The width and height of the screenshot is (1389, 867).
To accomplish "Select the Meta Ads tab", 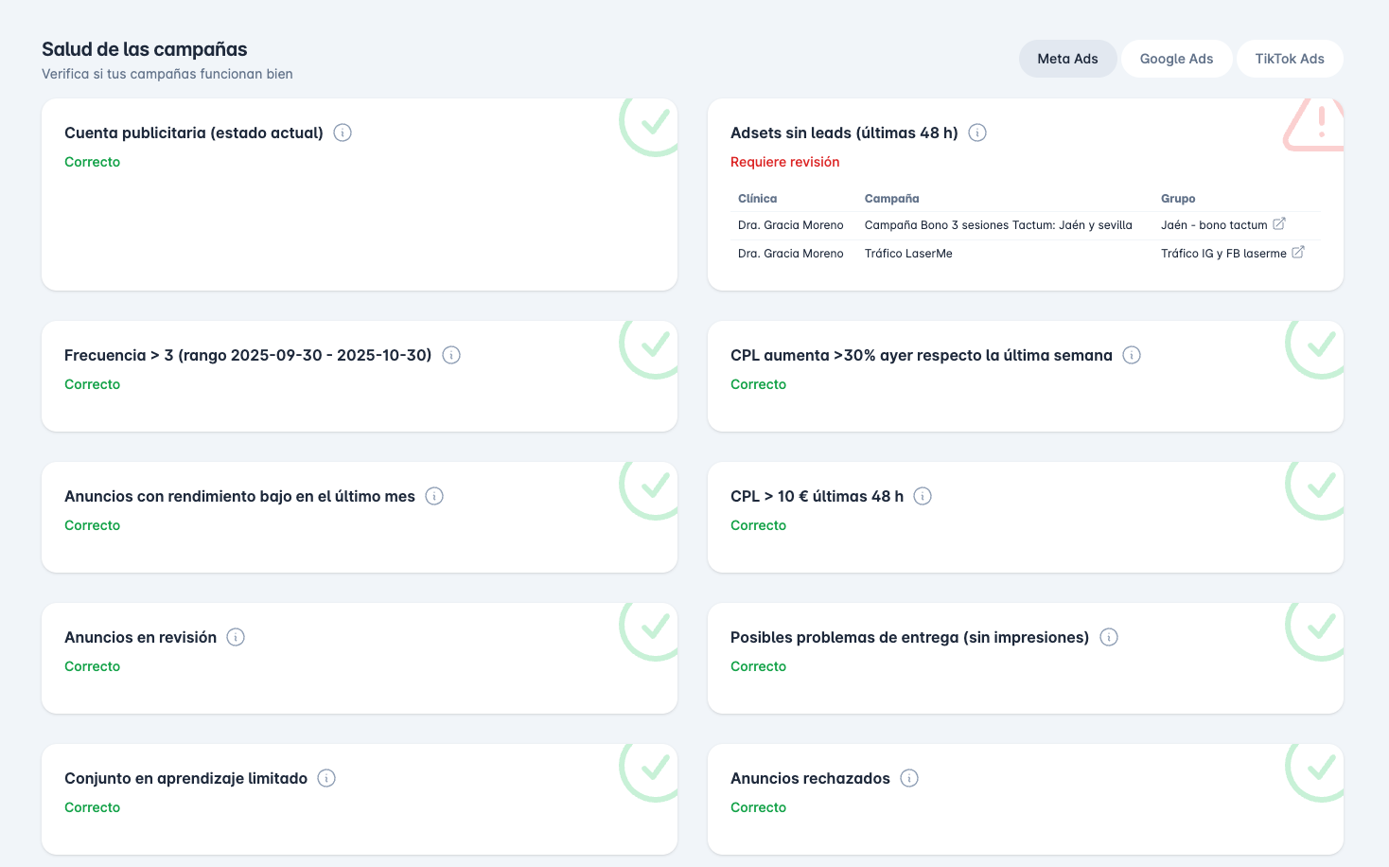I will point(1067,59).
